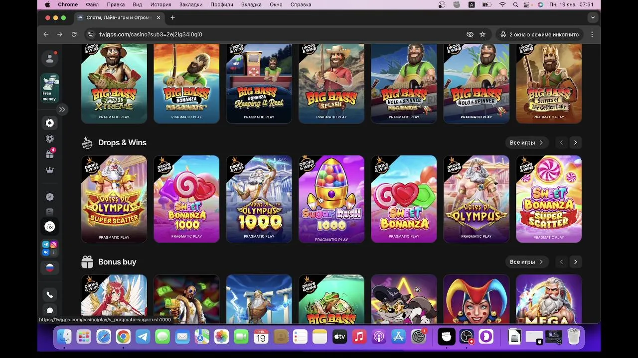Open the crown VIP icon in sidebar

coord(50,170)
